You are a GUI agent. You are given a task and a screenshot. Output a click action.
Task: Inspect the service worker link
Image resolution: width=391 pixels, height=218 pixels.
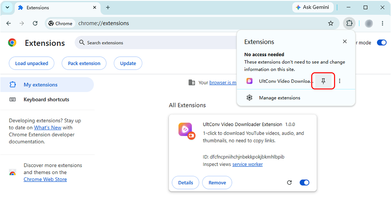click(248, 164)
